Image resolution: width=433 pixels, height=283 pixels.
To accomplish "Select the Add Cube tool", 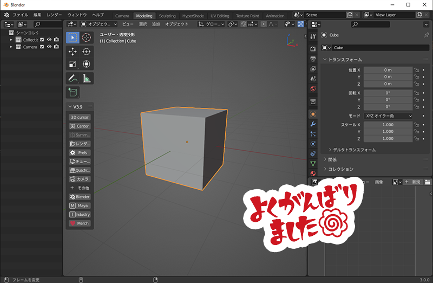I will click(73, 93).
